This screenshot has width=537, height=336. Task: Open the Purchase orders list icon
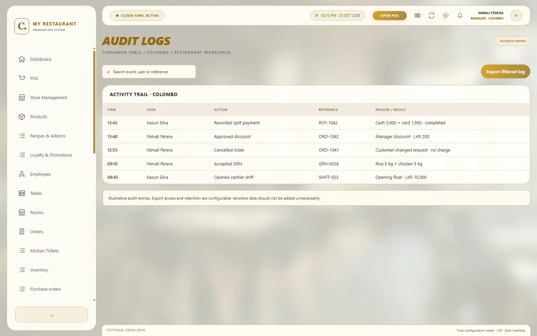(x=22, y=289)
